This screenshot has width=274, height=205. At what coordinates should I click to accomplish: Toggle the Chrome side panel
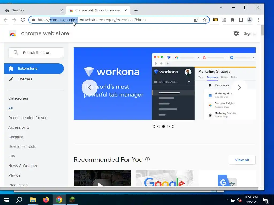[x=241, y=20]
